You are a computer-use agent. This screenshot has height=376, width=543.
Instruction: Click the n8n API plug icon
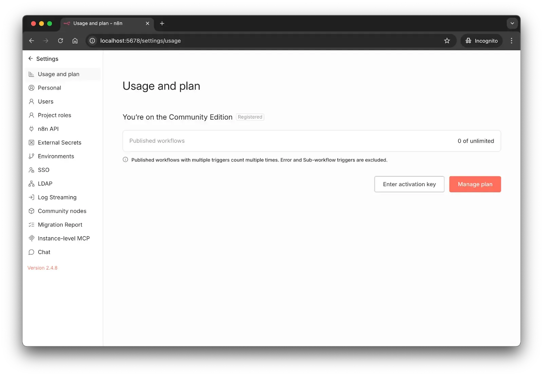pos(32,129)
